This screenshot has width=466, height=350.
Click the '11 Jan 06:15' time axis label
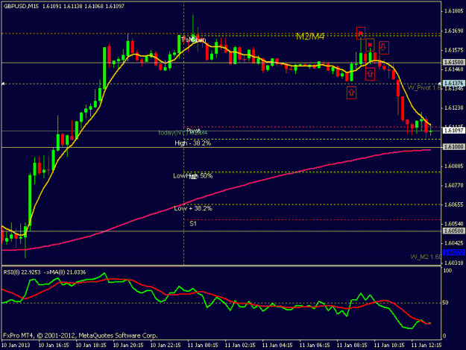[x=315, y=346]
